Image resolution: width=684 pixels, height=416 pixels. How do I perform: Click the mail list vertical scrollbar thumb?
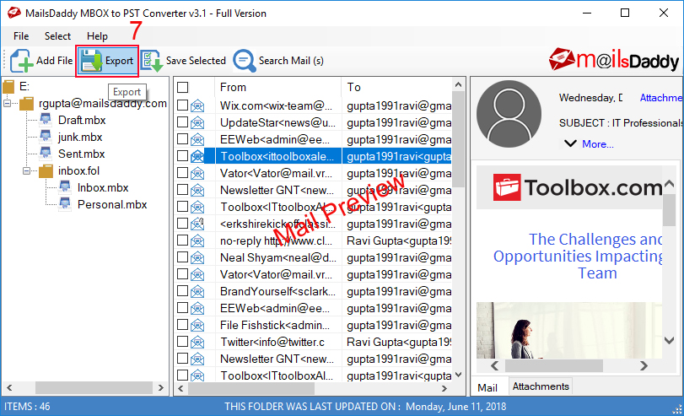[458, 139]
